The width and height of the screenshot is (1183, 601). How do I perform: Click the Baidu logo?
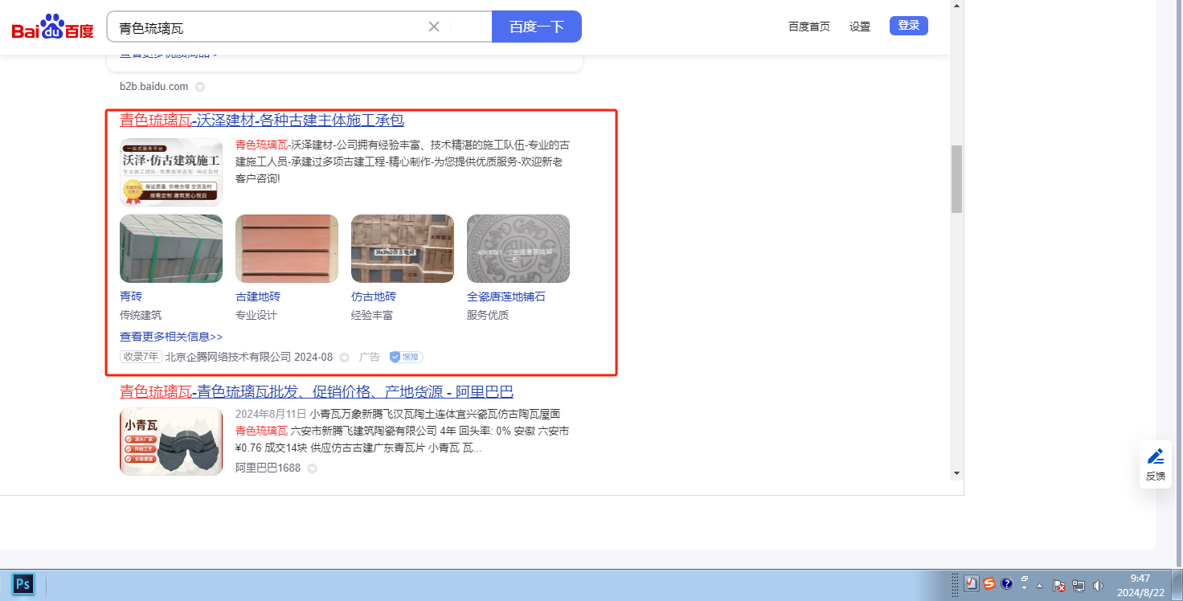pos(53,27)
